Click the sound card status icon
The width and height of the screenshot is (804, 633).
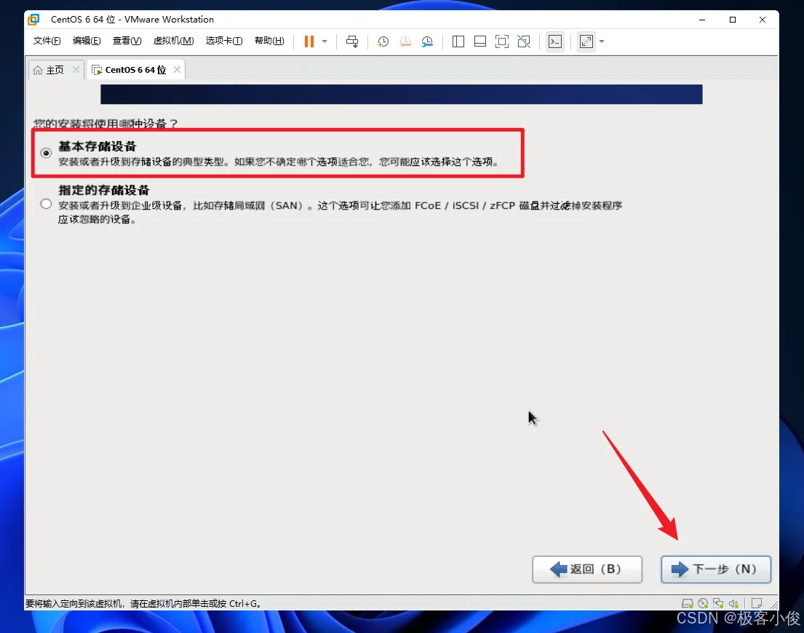coord(733,603)
